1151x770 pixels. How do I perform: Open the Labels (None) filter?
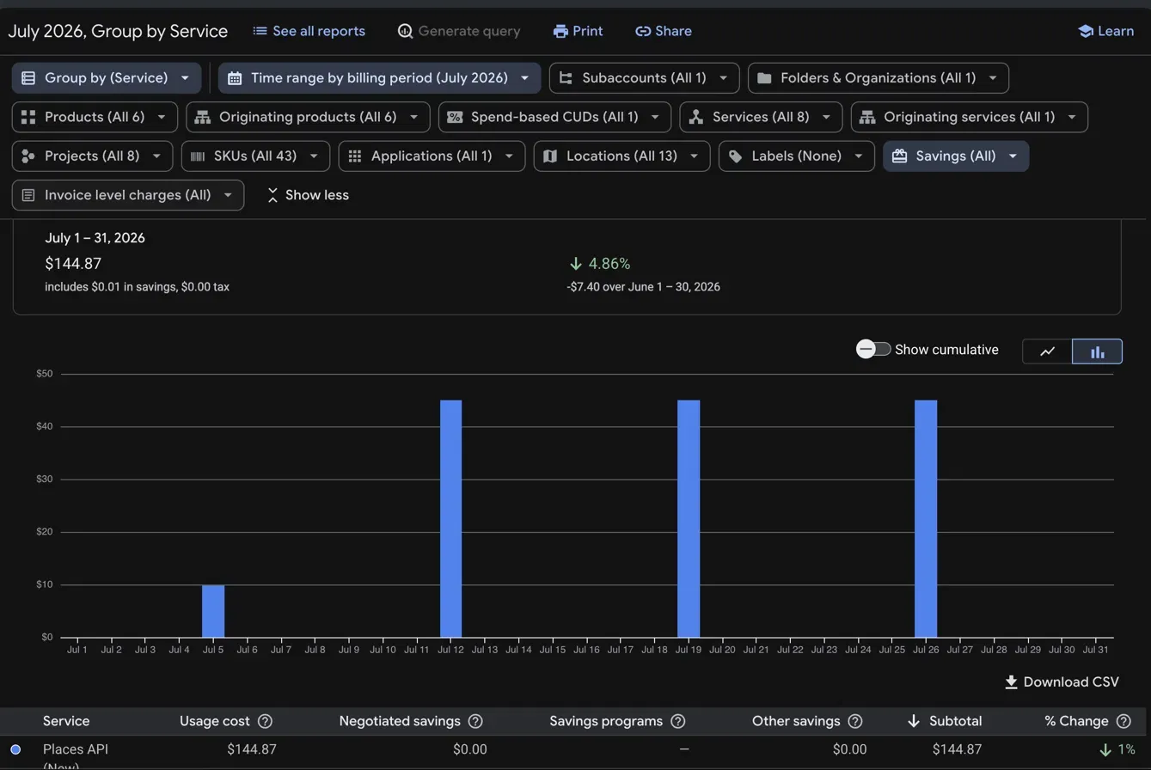(797, 156)
